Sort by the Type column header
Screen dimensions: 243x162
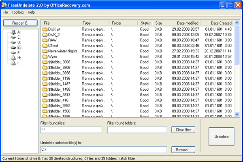click(94, 23)
